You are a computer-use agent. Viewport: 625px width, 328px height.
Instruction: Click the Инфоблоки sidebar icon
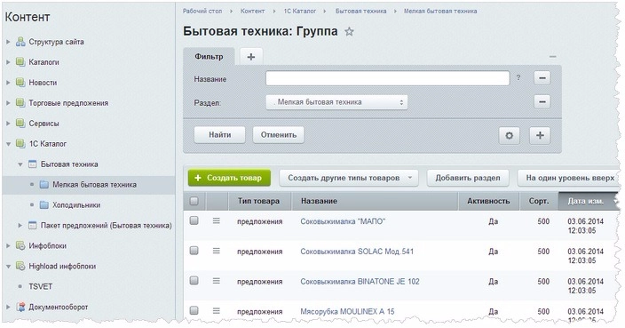pyautogui.click(x=20, y=245)
